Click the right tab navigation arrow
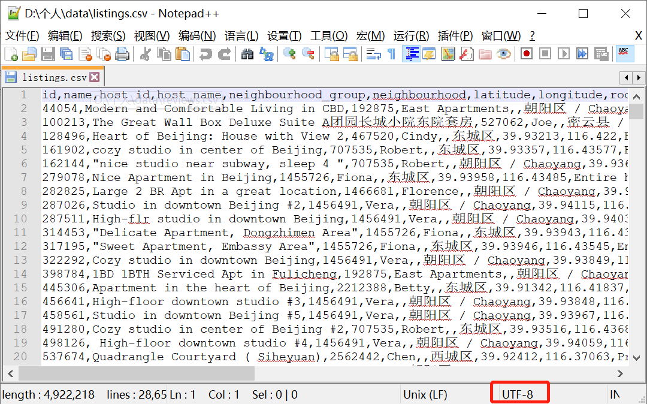Image resolution: width=647 pixels, height=404 pixels. [639, 77]
